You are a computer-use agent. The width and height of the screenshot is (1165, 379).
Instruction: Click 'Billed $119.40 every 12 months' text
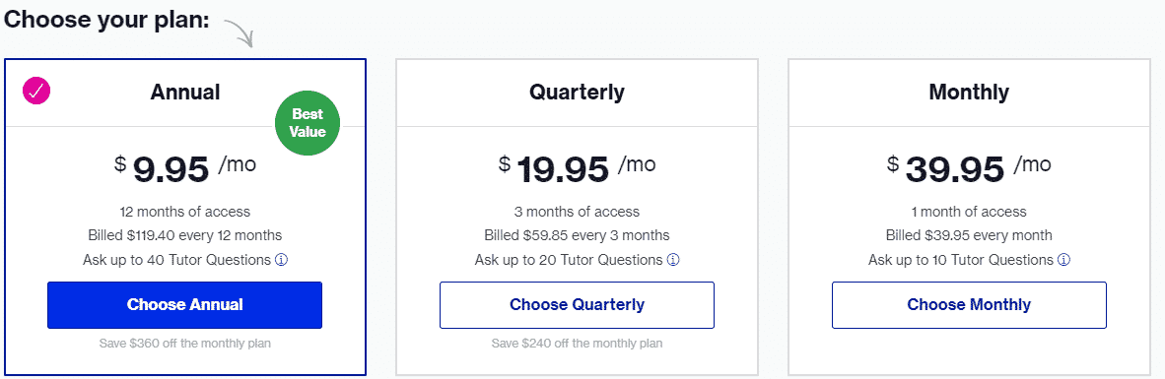coord(185,236)
